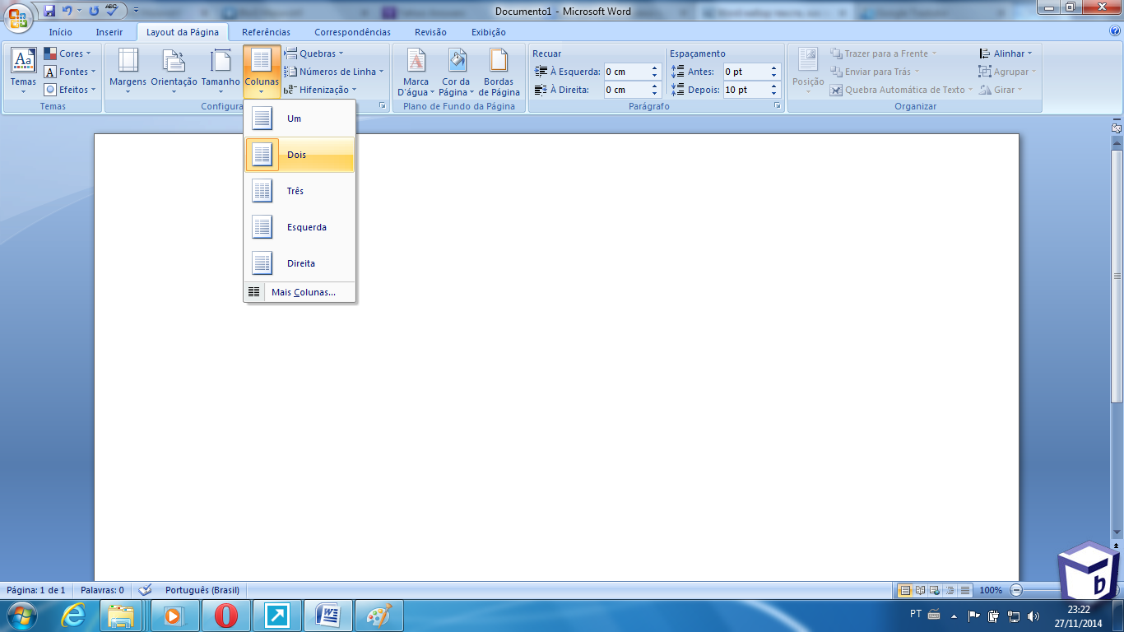The image size is (1124, 632).
Task: Save document via Quick Access diskette icon
Action: (49, 12)
